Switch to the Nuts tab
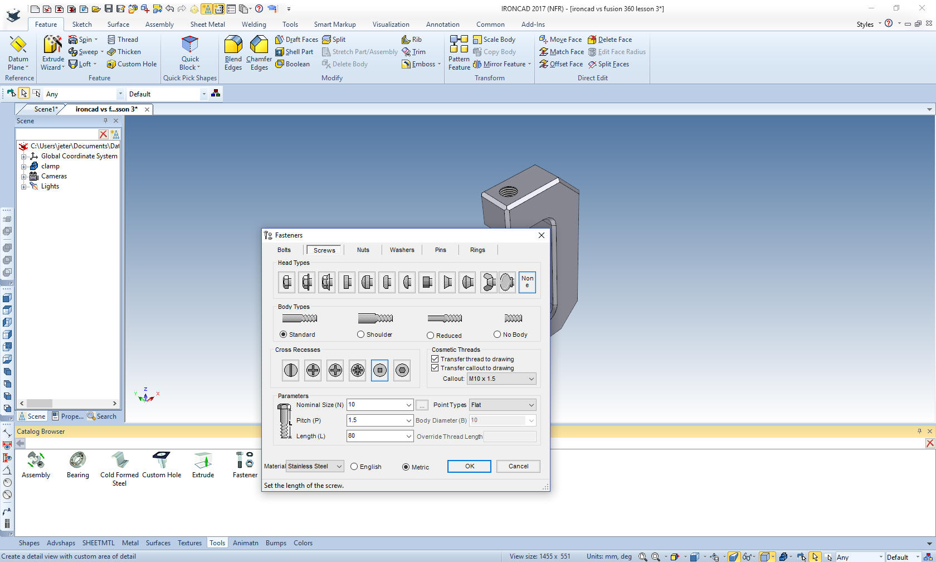 [x=363, y=250]
